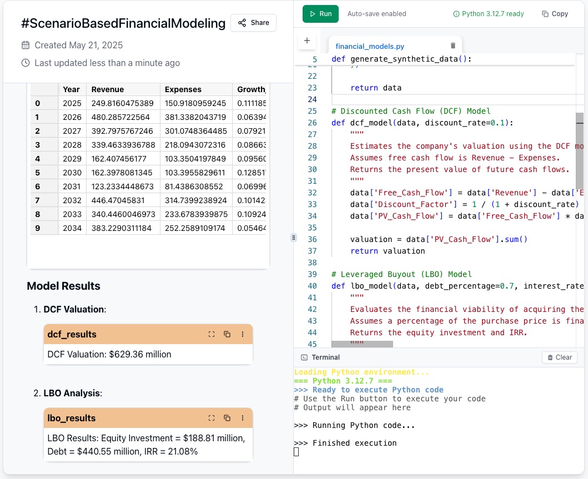Click the lbo_results card header

(x=148, y=418)
